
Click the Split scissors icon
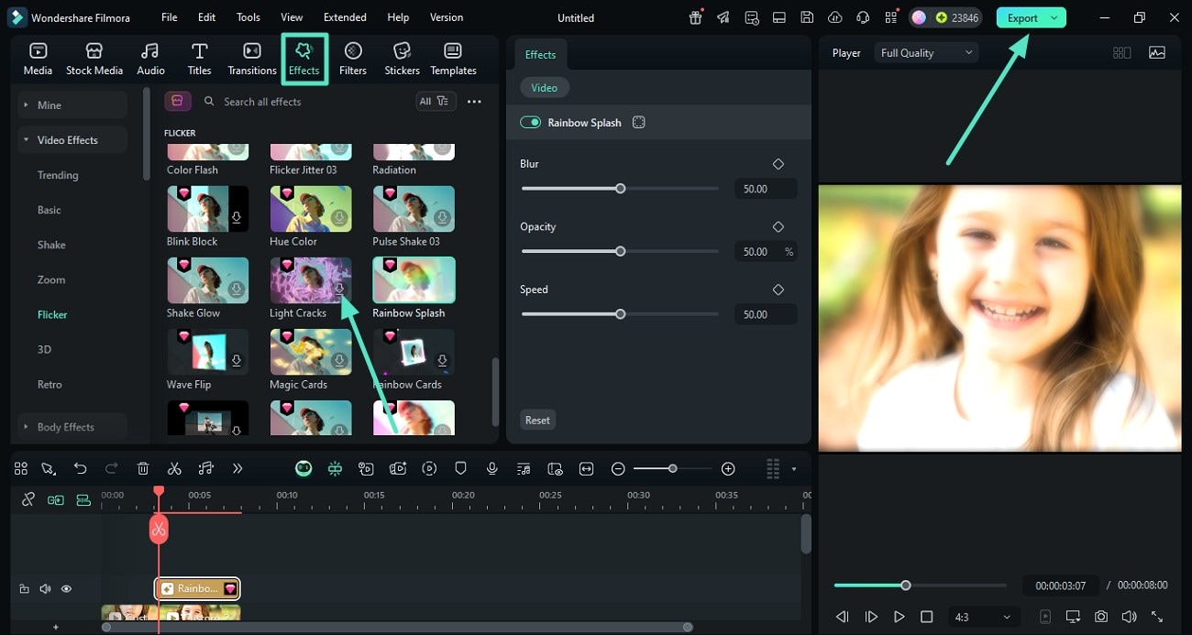click(174, 468)
